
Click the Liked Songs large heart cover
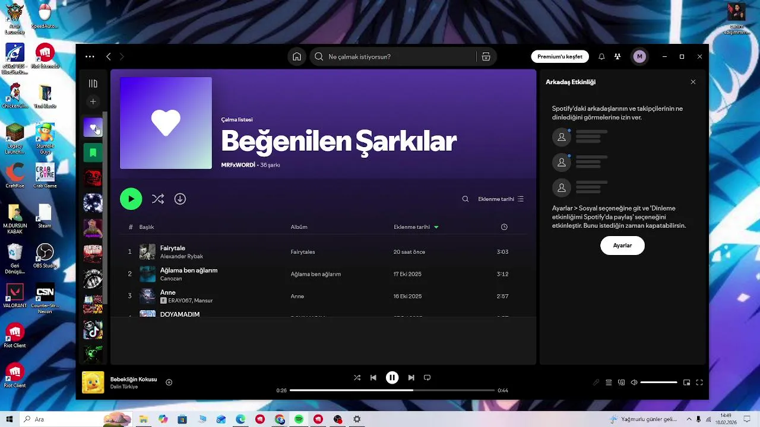(166, 123)
